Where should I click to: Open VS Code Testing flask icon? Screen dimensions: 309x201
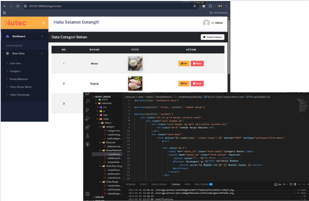click(x=88, y=136)
